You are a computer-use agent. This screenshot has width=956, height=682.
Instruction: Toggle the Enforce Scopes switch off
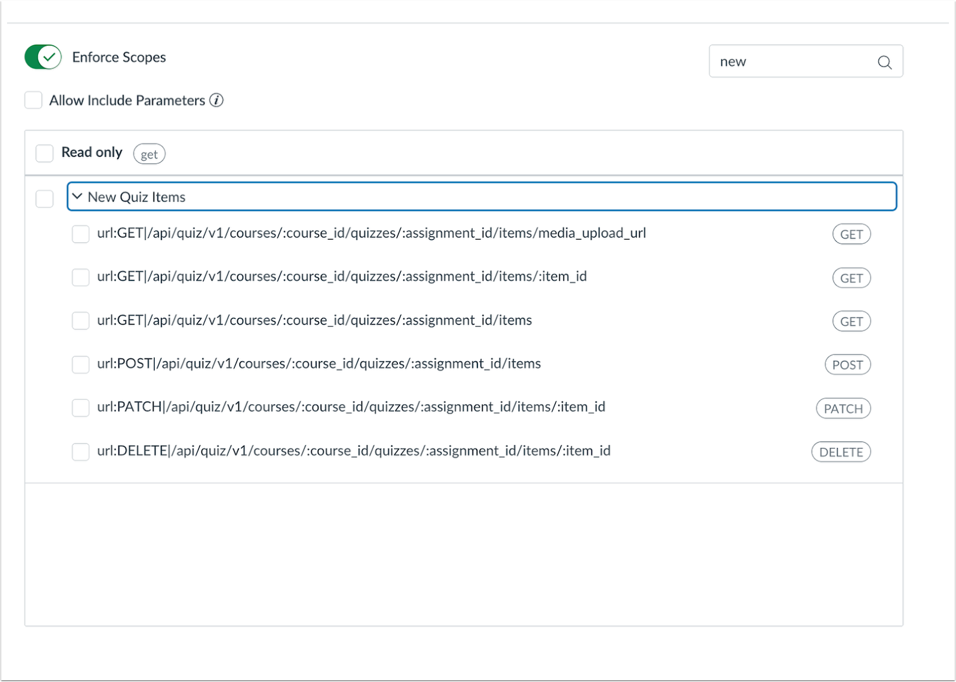pos(43,57)
